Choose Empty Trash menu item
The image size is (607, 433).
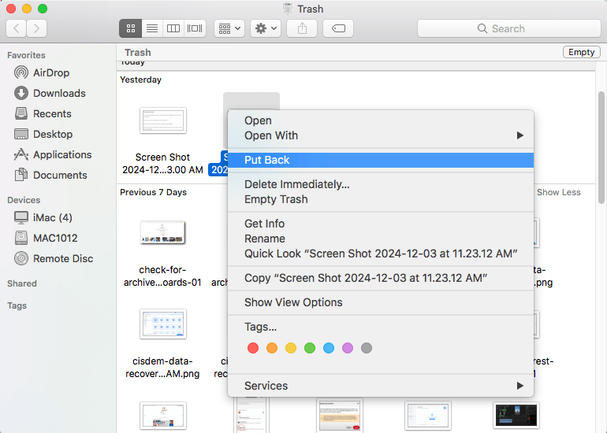point(381,199)
